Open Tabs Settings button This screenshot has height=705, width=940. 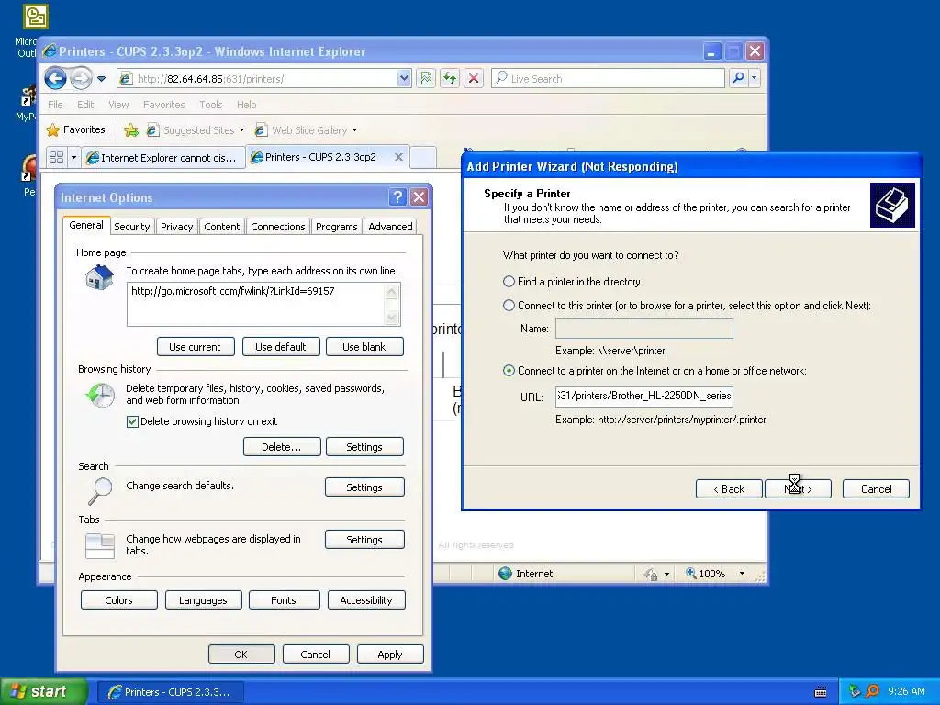point(364,540)
